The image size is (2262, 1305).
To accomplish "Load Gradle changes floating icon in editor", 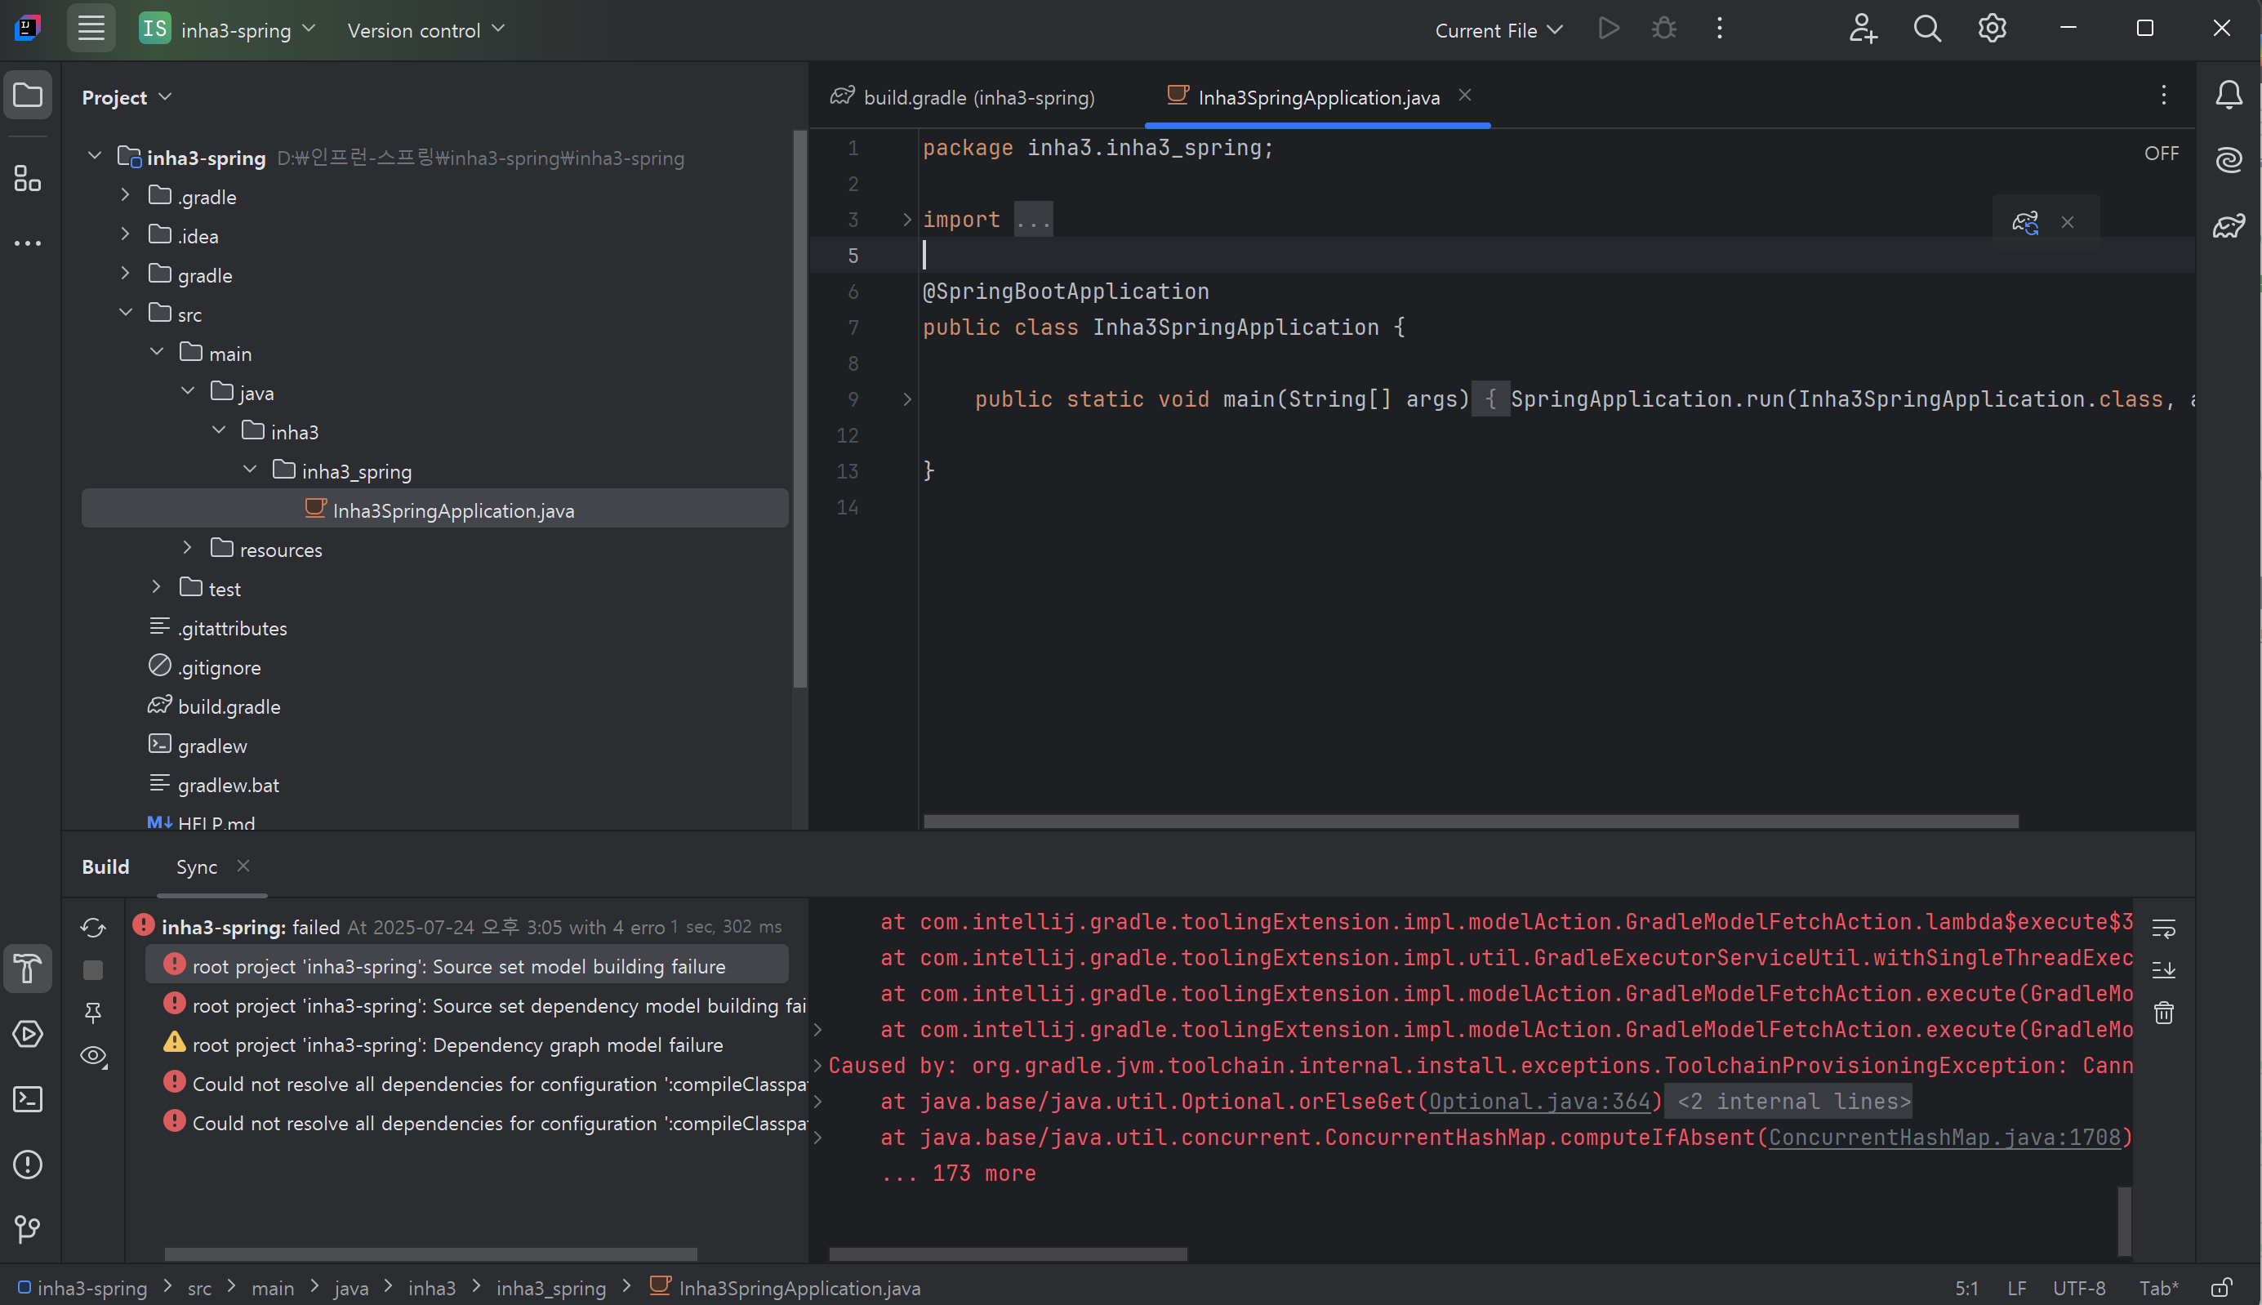I will [x=2025, y=222].
